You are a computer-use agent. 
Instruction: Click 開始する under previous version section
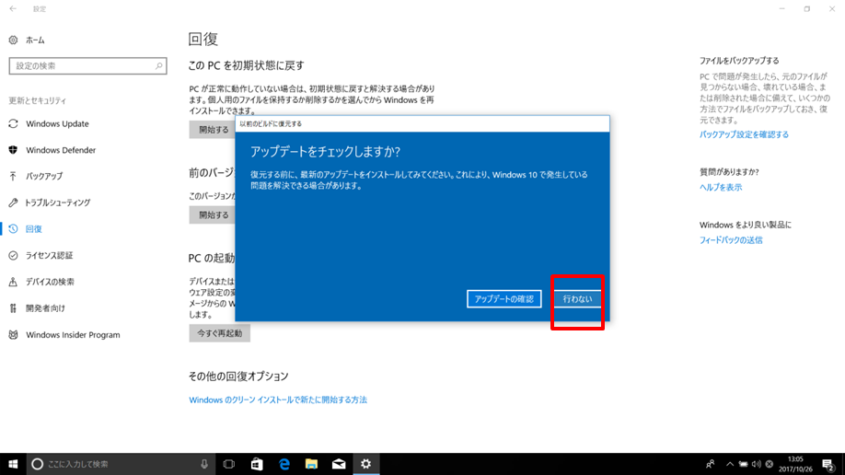click(x=214, y=214)
